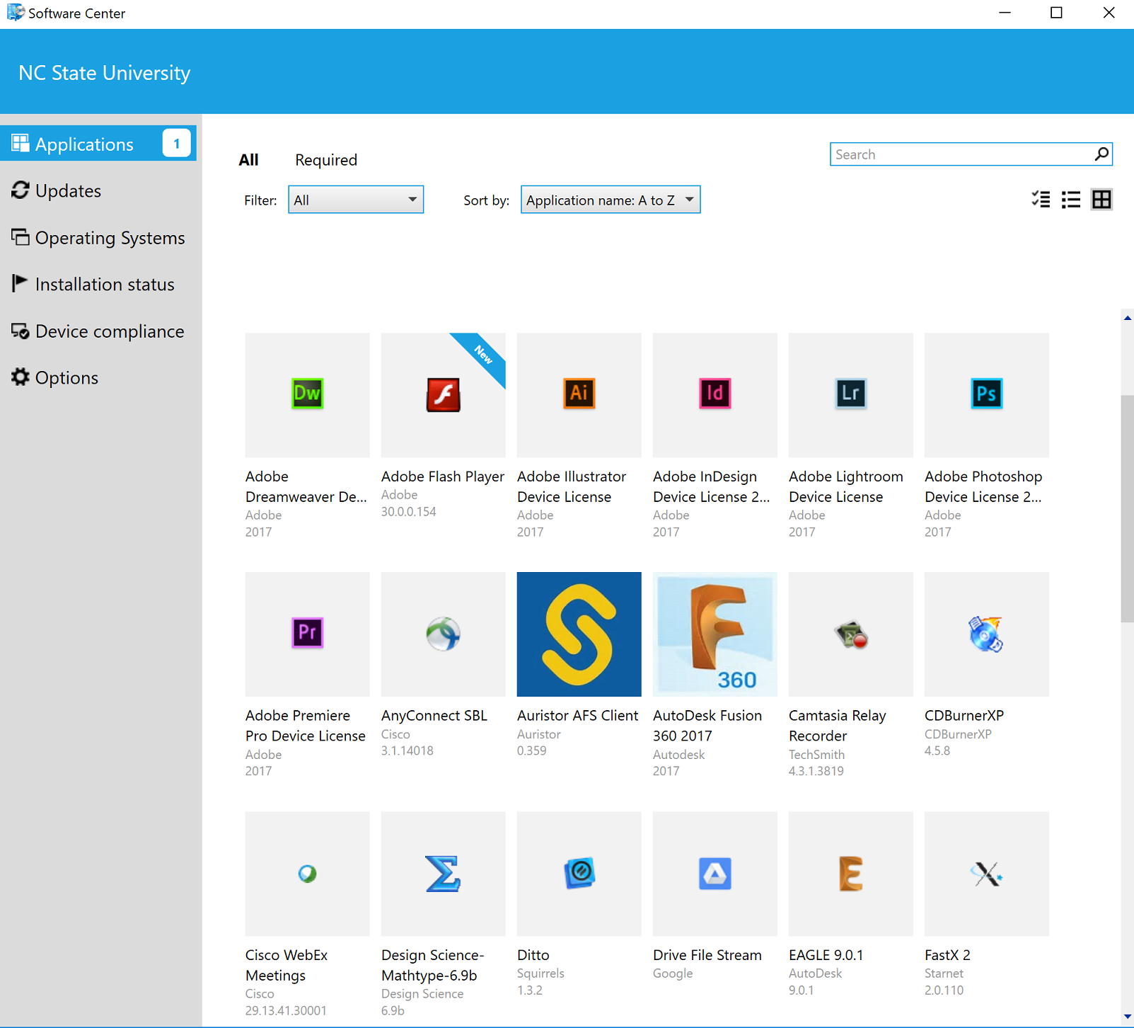
Task: Open Operating Systems section
Action: [98, 237]
